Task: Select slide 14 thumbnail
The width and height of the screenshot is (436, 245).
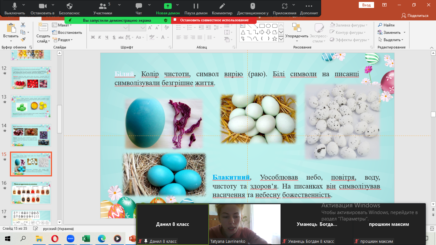Action: click(31, 135)
